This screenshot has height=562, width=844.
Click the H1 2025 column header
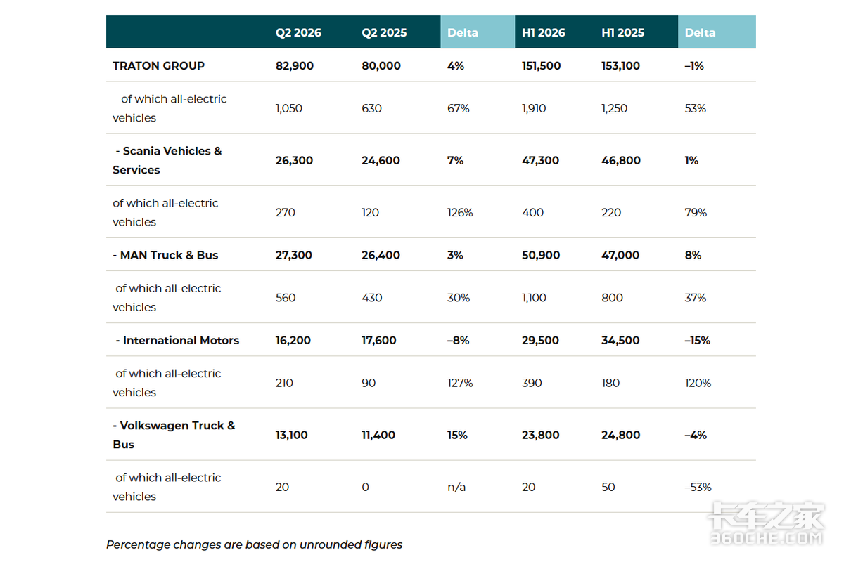pos(623,32)
